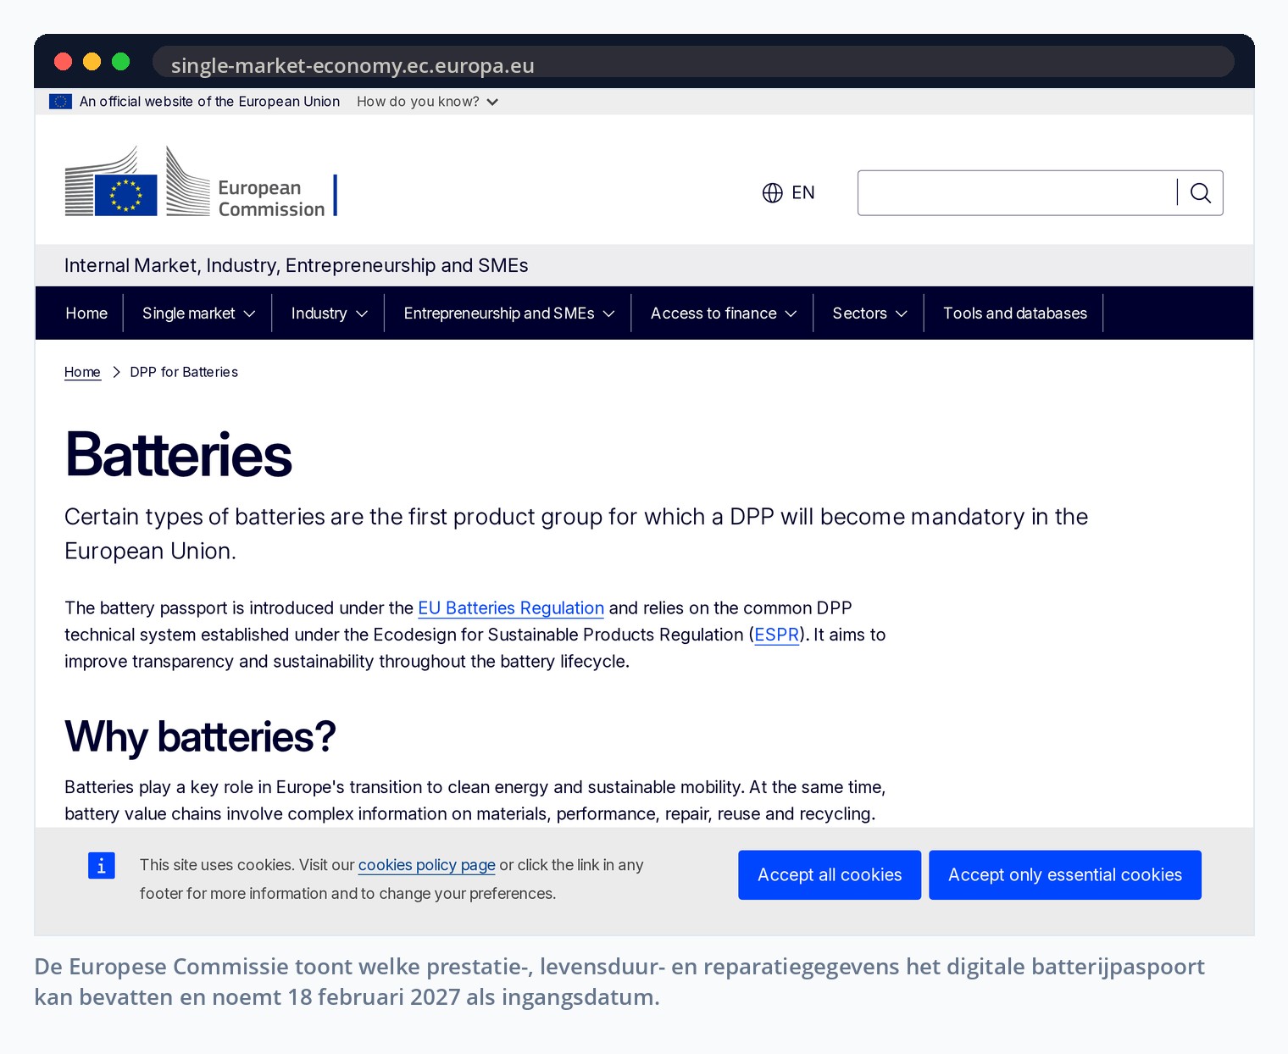Go to Home in navigation bar
Viewport: 1288px width, 1054px height.
point(86,313)
